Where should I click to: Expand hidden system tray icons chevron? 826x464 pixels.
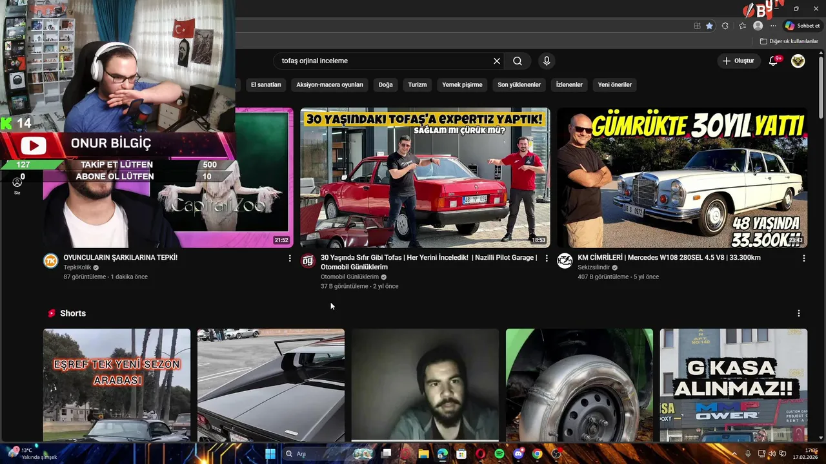click(x=734, y=454)
